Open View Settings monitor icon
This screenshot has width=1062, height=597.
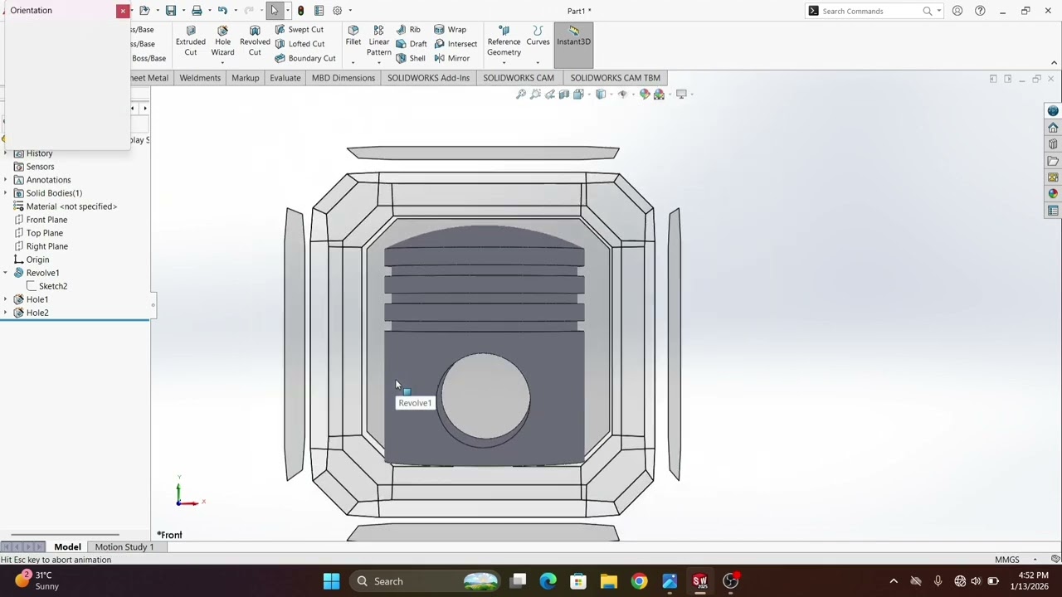click(681, 95)
